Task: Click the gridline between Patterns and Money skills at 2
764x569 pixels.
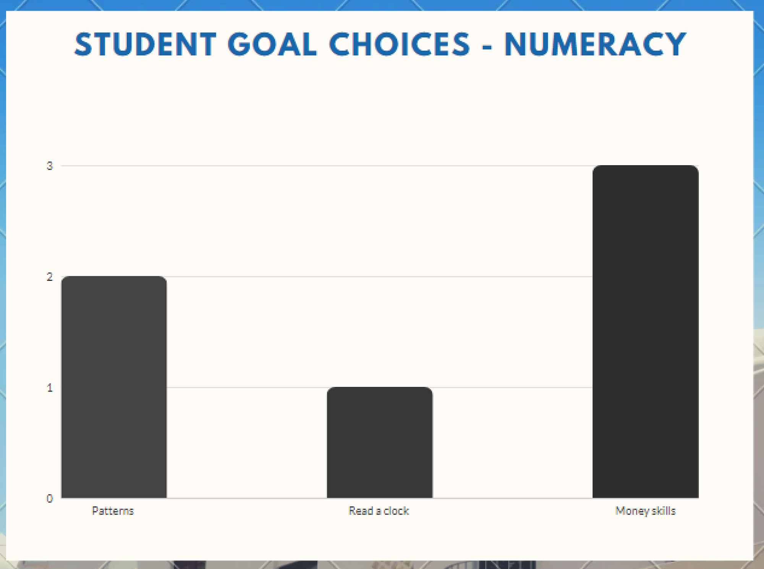Action: coord(380,277)
